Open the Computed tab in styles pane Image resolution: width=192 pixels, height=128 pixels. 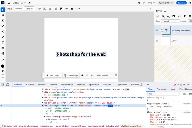pos(162,89)
